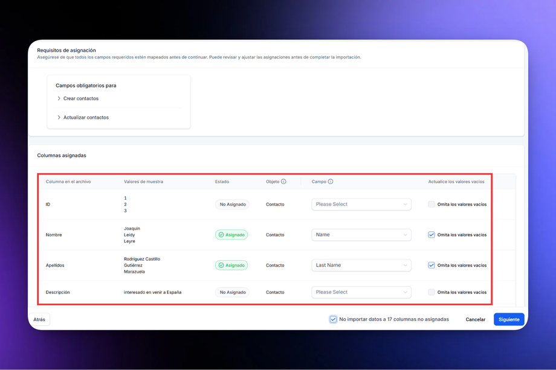The image size is (556, 370).
Task: Click the Siguiente button
Action: pos(509,319)
